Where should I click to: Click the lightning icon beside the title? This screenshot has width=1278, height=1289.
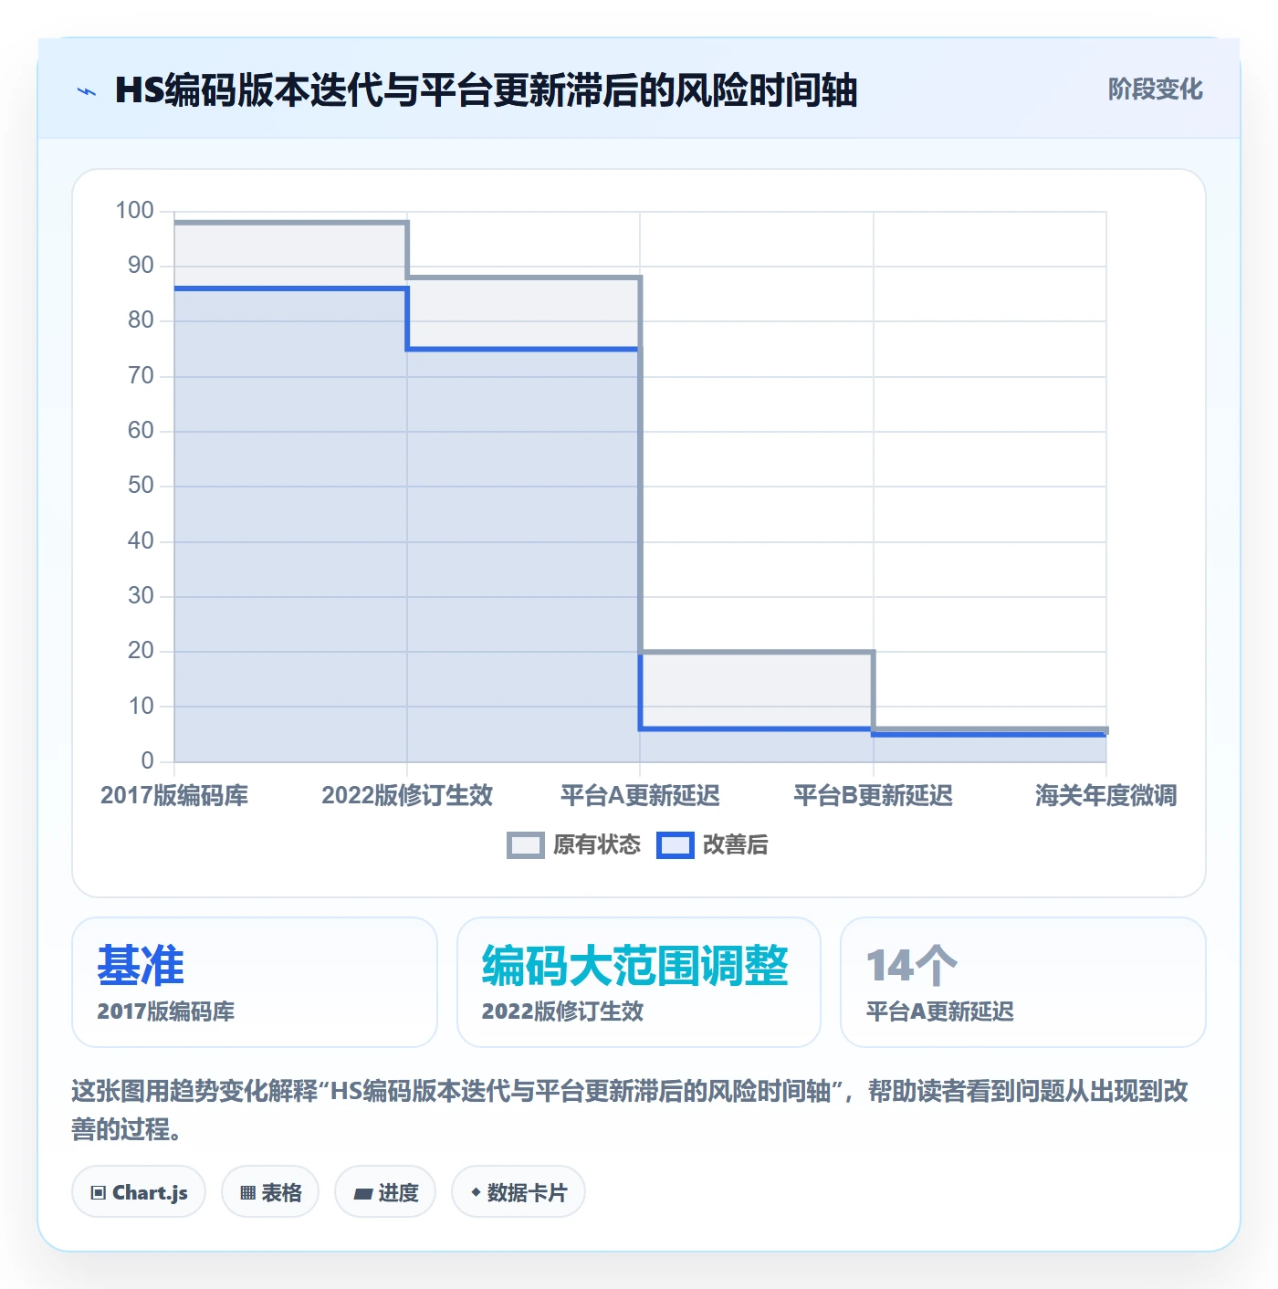click(87, 91)
